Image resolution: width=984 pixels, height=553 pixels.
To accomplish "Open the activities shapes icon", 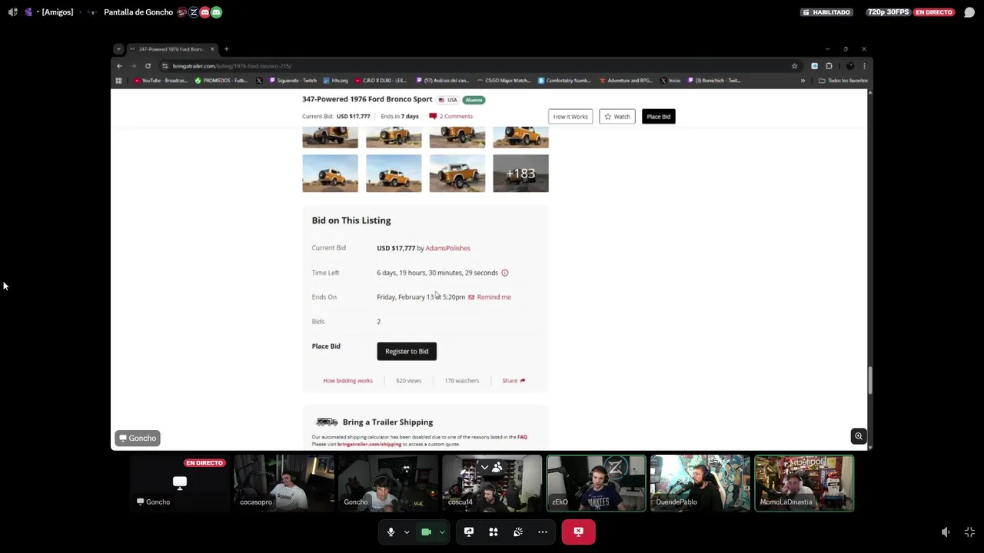I will click(494, 531).
